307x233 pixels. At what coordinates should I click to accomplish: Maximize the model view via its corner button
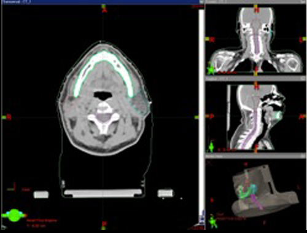[303, 156]
